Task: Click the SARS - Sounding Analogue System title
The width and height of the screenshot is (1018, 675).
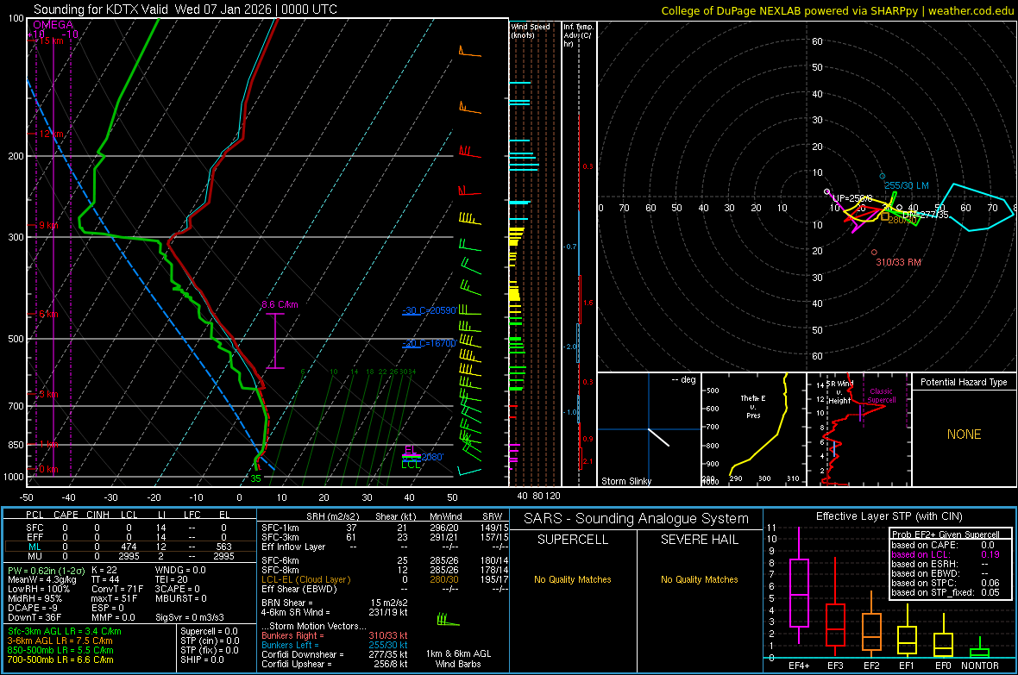Action: pos(637,519)
